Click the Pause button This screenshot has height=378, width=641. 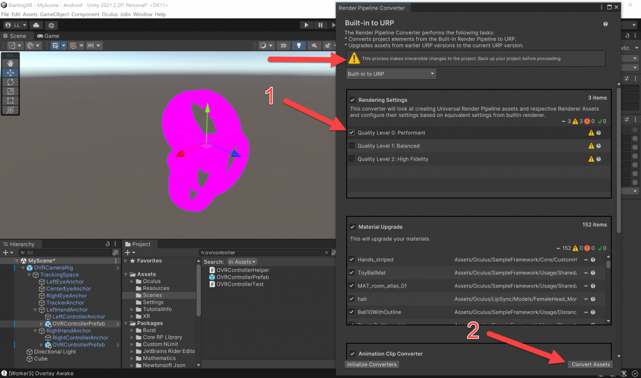click(x=320, y=25)
